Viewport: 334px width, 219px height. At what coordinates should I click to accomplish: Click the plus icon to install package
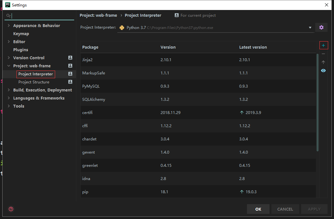pos(323,45)
